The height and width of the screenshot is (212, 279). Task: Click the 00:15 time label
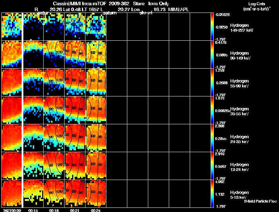32,211
